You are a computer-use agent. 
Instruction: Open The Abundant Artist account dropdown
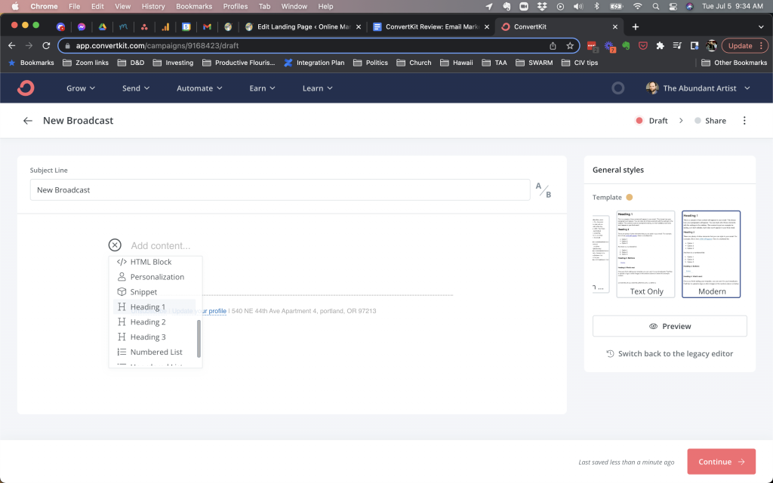(698, 88)
